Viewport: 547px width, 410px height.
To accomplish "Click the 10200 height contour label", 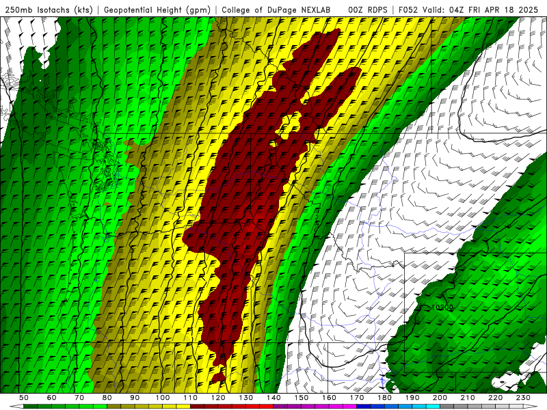I will (x=442, y=307).
